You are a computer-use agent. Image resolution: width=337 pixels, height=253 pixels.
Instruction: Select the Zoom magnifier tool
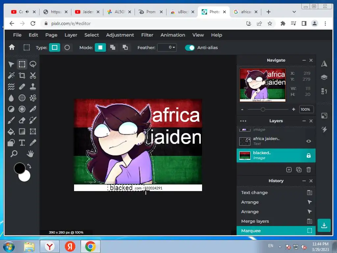(x=14, y=154)
